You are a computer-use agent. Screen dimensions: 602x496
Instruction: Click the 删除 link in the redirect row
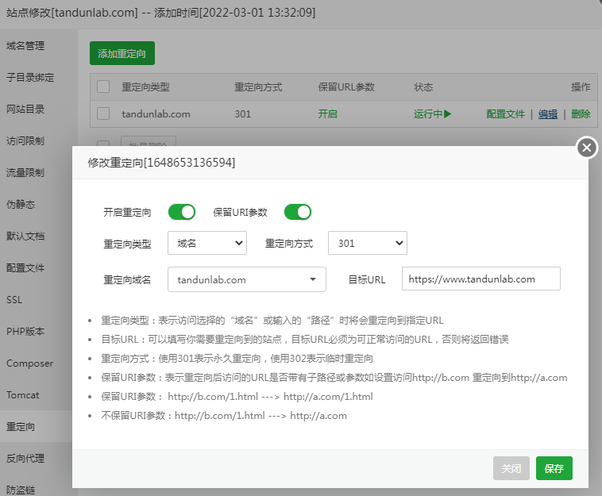click(x=581, y=114)
